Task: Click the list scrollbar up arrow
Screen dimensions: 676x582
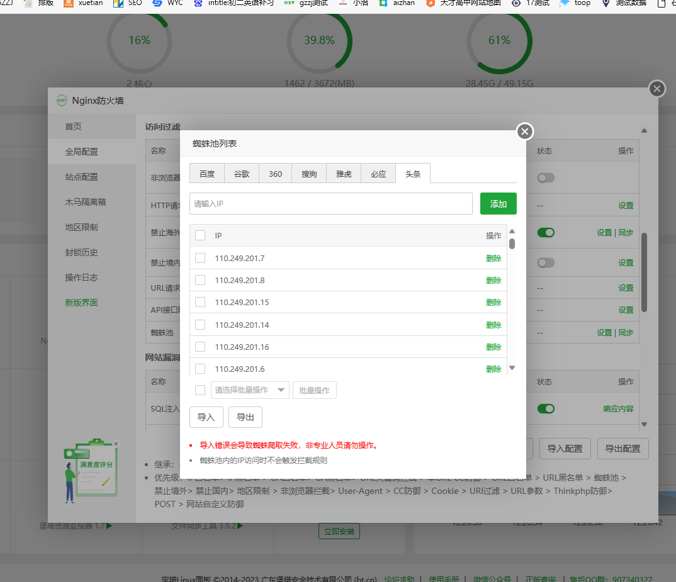Action: (512, 232)
